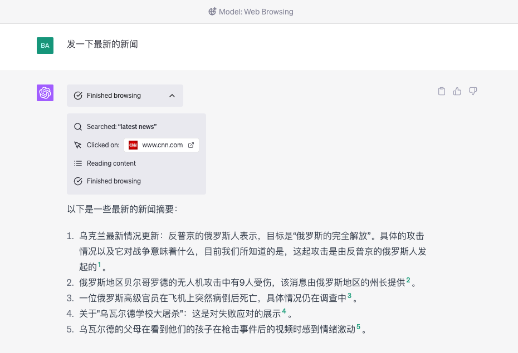Click the Searched "latest news" step
The height and width of the screenshot is (353, 518).
121,127
